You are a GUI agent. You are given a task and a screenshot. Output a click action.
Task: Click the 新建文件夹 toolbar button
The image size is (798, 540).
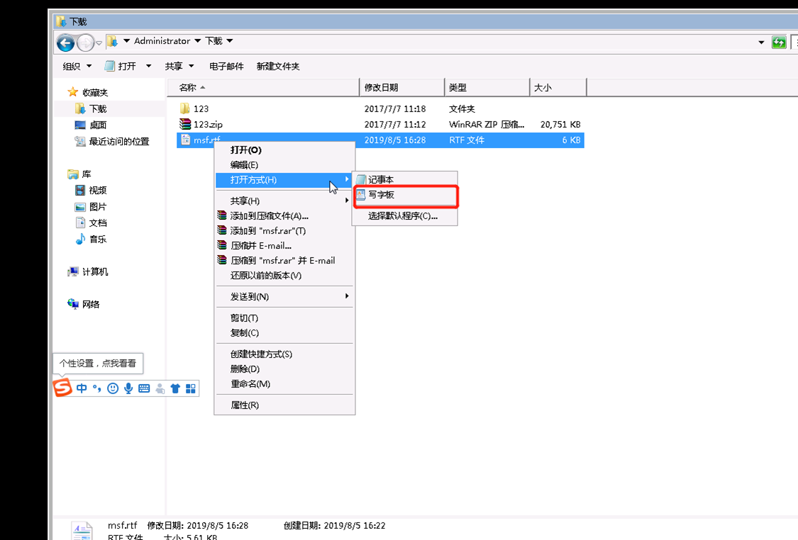tap(278, 66)
